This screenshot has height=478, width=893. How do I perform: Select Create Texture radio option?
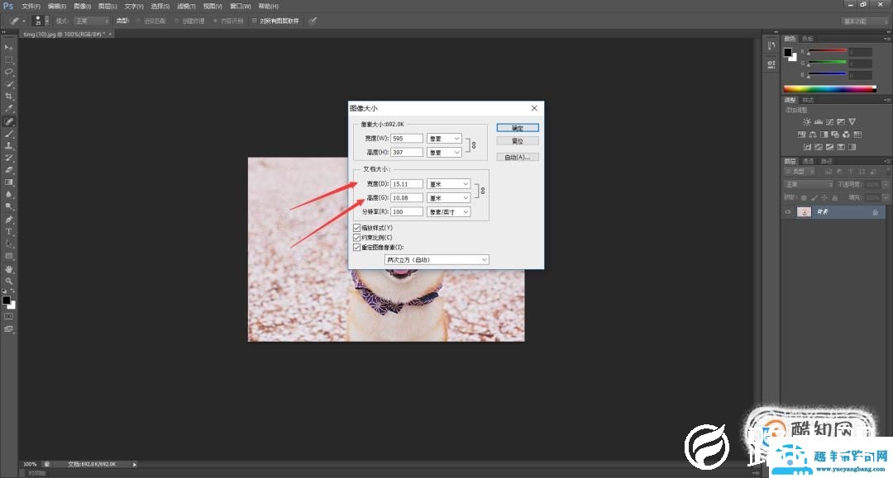(x=177, y=21)
